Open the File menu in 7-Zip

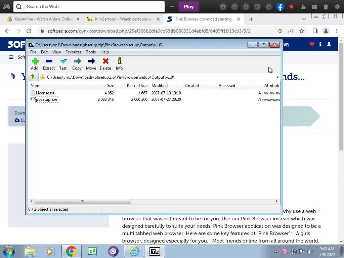[33, 52]
